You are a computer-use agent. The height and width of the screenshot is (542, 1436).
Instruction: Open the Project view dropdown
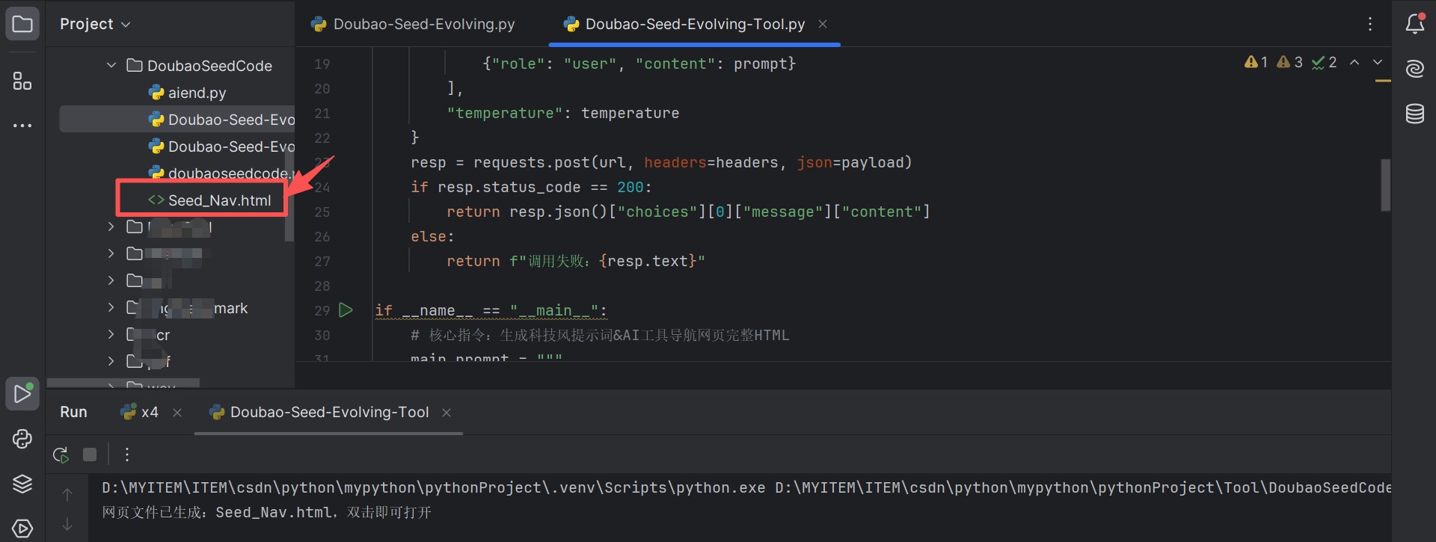click(95, 24)
